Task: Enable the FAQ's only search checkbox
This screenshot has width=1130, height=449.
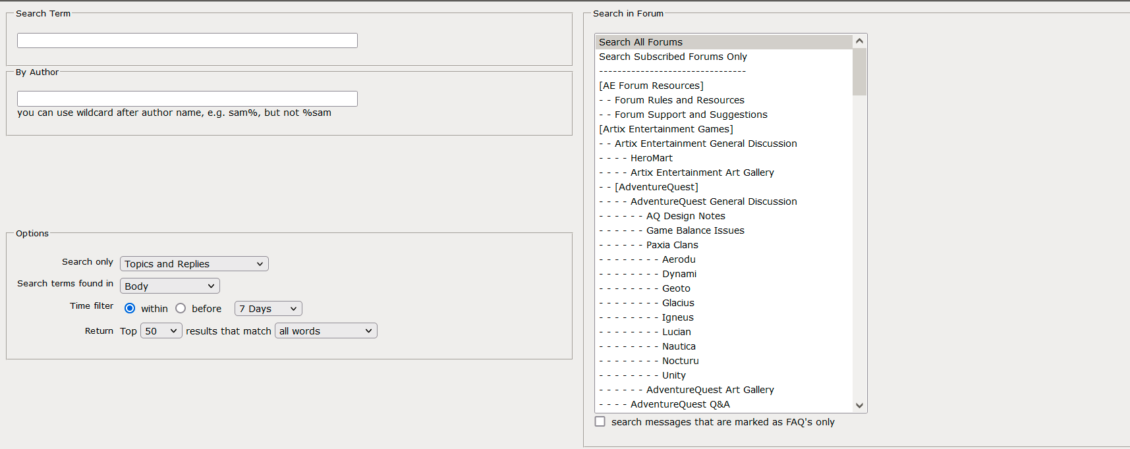Action: [x=600, y=422]
